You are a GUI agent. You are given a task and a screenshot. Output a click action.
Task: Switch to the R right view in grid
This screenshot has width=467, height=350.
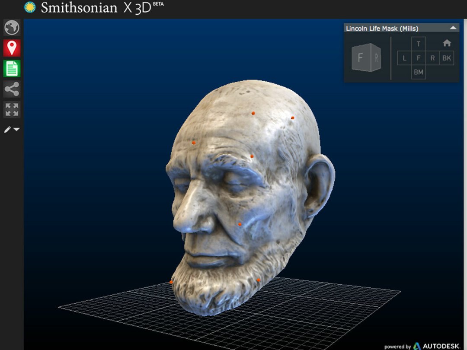[x=432, y=58]
